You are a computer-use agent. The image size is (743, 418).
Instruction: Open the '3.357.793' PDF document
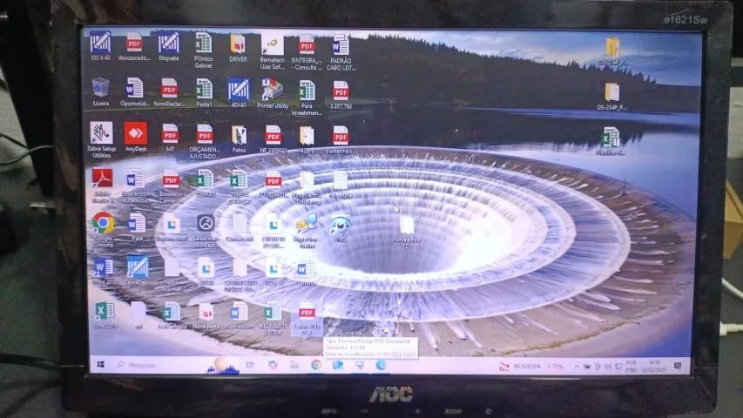pos(341,95)
